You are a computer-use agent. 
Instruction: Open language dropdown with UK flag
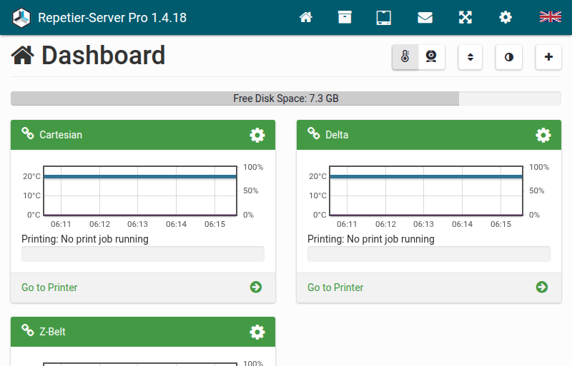coord(550,17)
